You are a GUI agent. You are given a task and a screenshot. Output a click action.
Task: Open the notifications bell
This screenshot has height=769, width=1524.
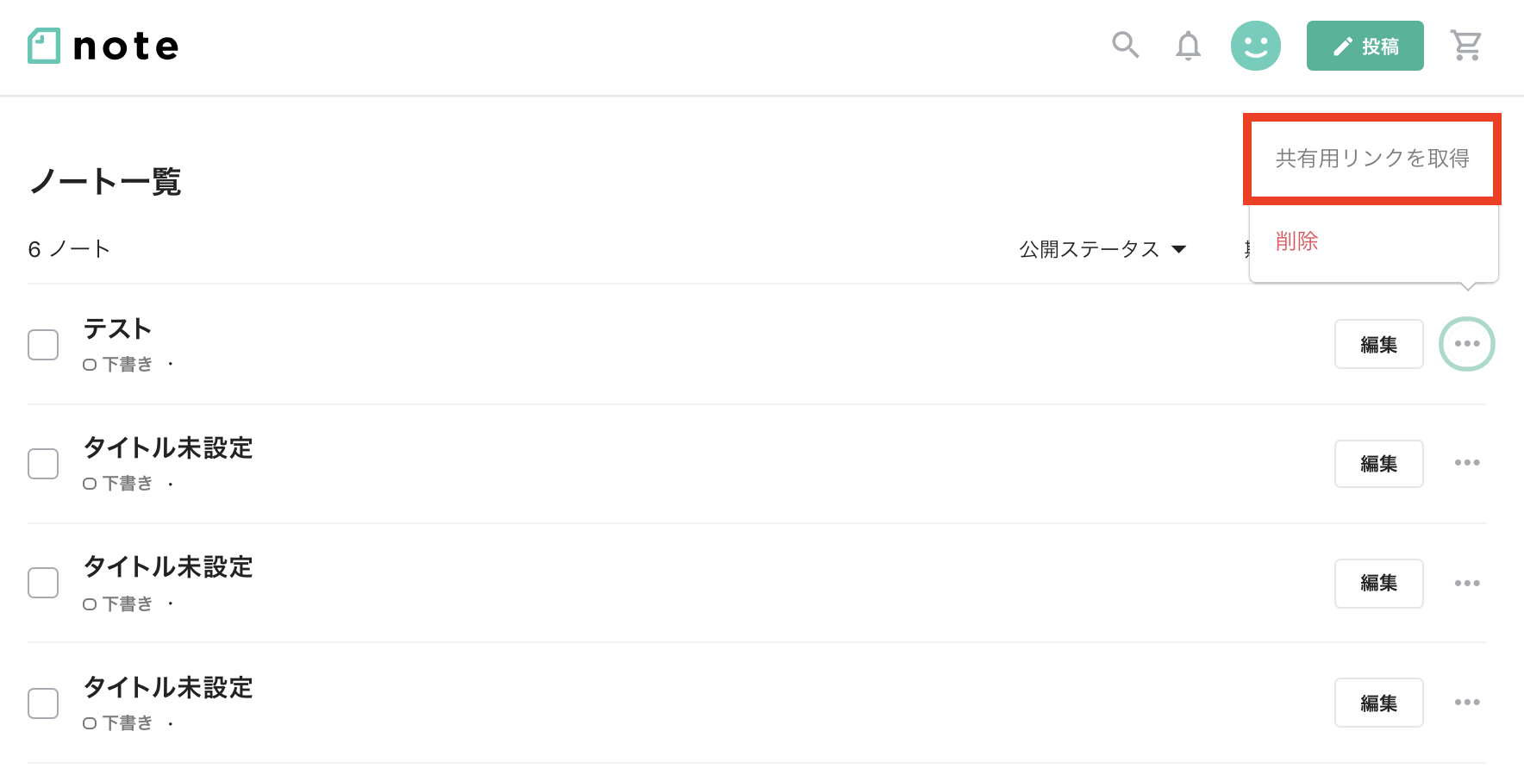1188,45
